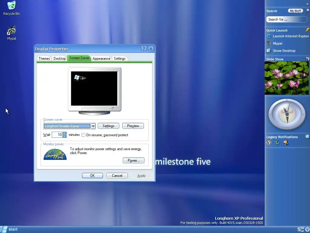Click the double-chevron icon beside the clock

coord(308,229)
